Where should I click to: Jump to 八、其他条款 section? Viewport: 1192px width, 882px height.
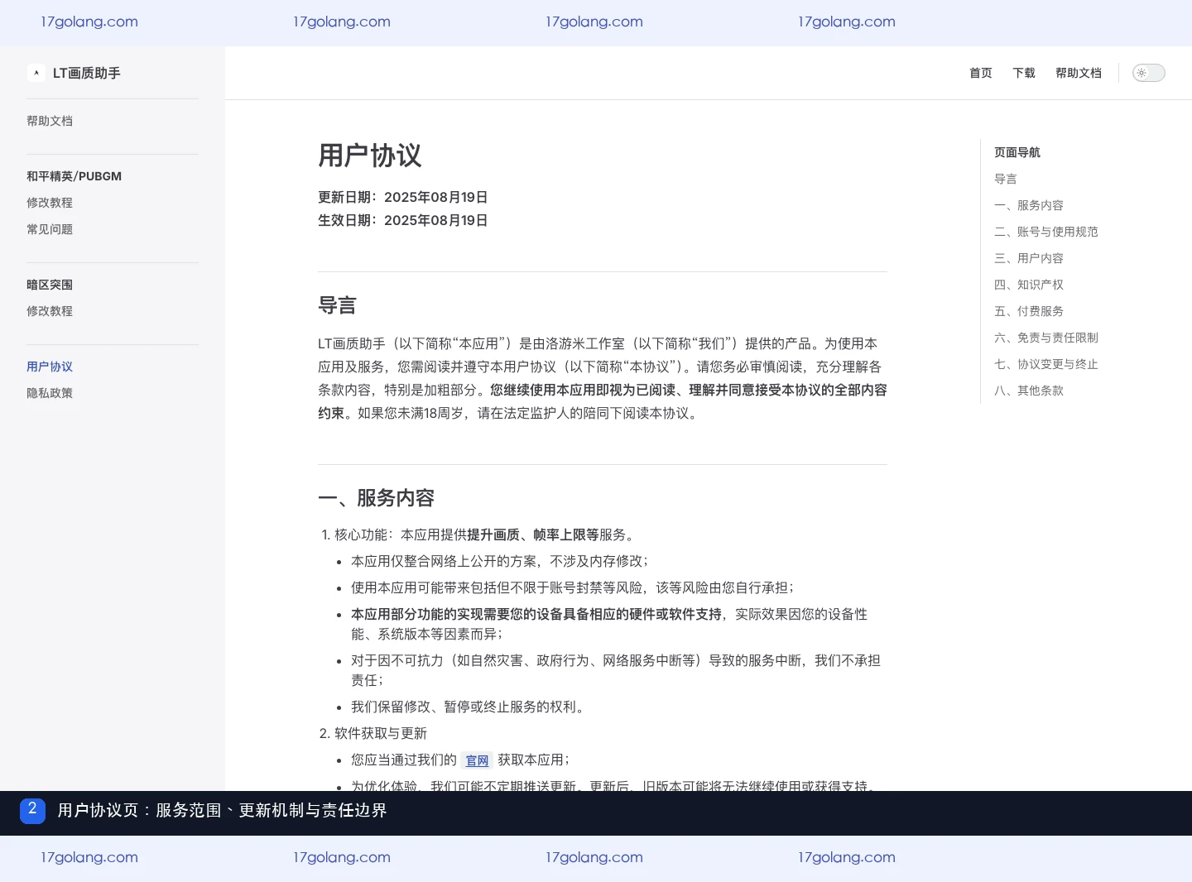(1029, 391)
